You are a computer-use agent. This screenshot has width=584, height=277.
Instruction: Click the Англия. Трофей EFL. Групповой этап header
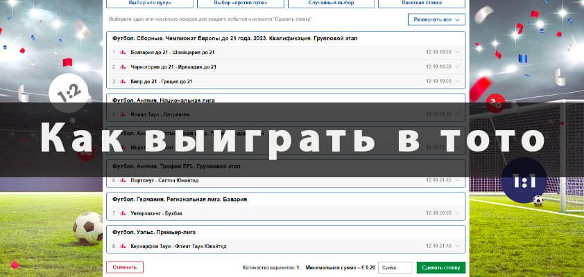pos(176,167)
